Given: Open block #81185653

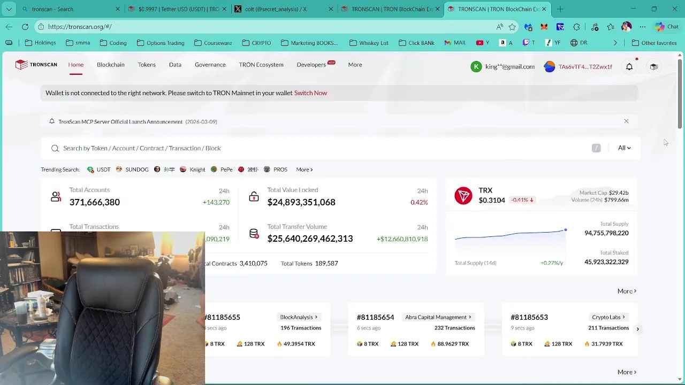Looking at the screenshot, I should [x=529, y=317].
